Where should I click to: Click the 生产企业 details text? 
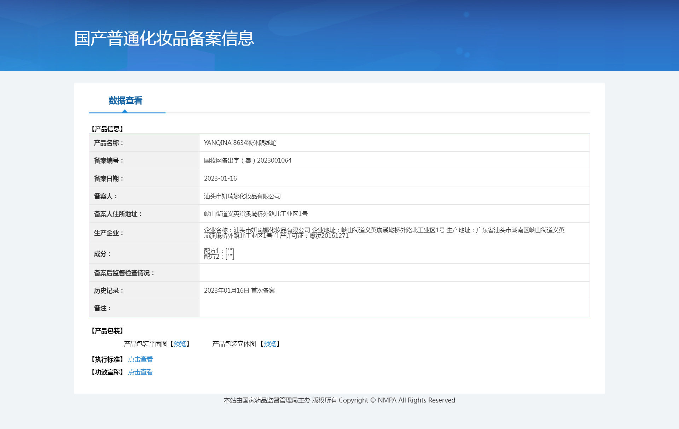coord(384,233)
